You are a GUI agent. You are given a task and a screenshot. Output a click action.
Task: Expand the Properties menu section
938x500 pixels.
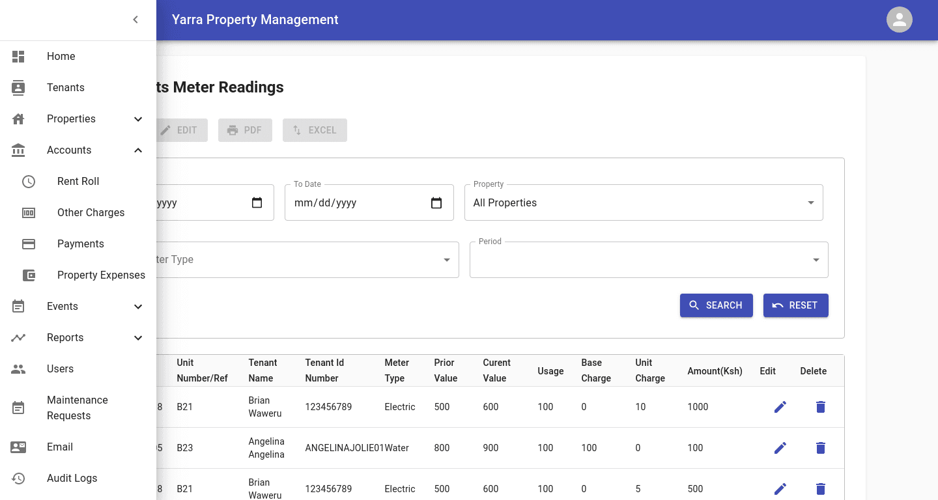137,119
